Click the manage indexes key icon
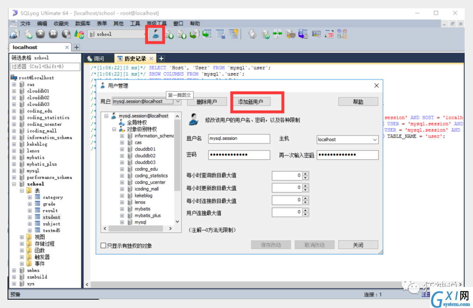This screenshot has height=308, width=473. 233,34
